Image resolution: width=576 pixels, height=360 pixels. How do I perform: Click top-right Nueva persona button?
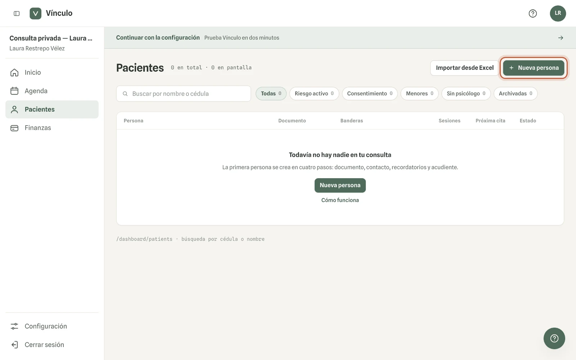tap(534, 68)
